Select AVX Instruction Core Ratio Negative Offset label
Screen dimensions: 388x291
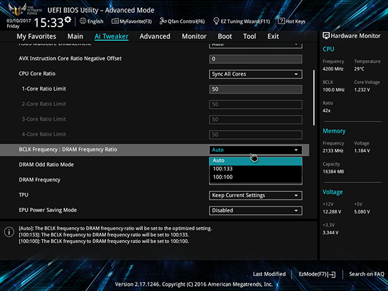[x=70, y=59]
